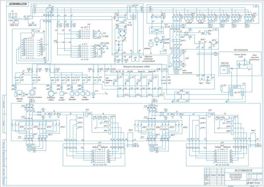Click the PV1 voltmeter circle symbol
This screenshot has height=187, width=264.
click(101, 35)
